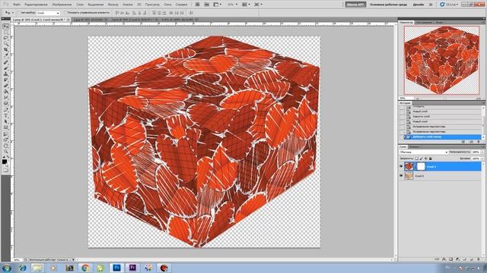487x273 pixels.
Task: Add layer style via fx icon
Action: point(444,259)
